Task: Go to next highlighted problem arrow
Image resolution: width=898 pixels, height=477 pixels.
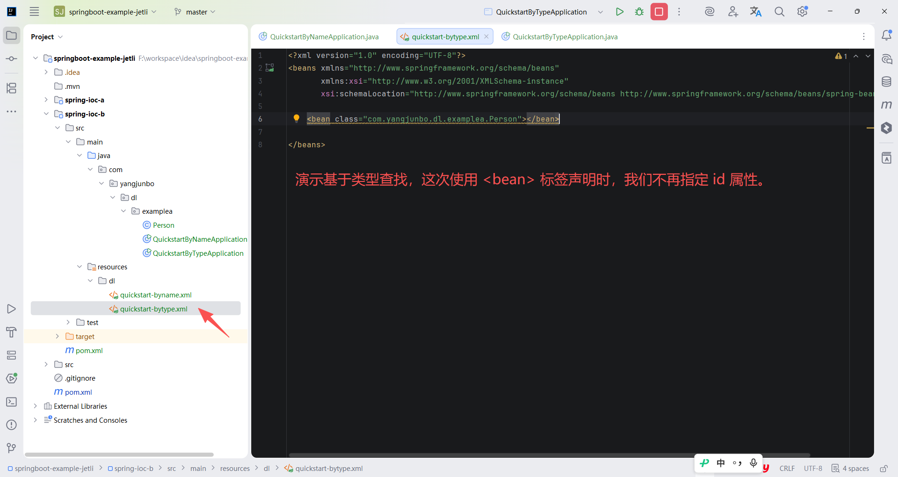Action: 868,56
